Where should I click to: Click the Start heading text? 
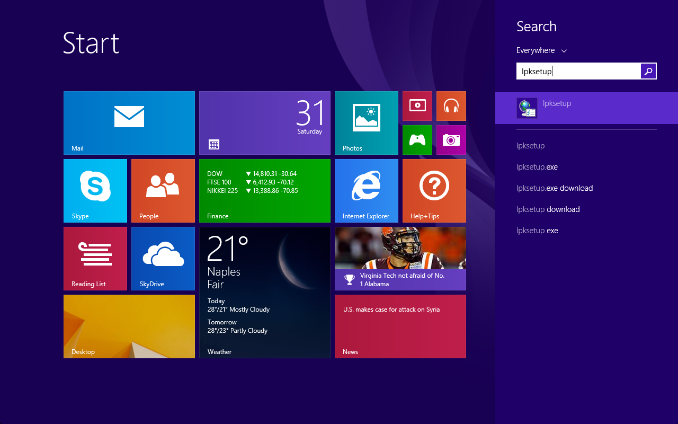coord(91,43)
